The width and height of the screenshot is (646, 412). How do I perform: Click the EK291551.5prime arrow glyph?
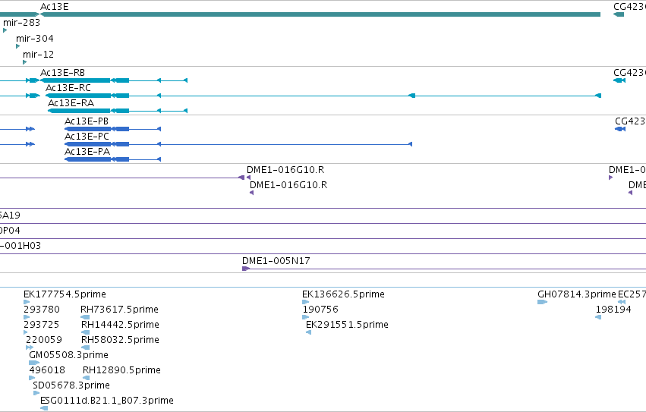309,332
